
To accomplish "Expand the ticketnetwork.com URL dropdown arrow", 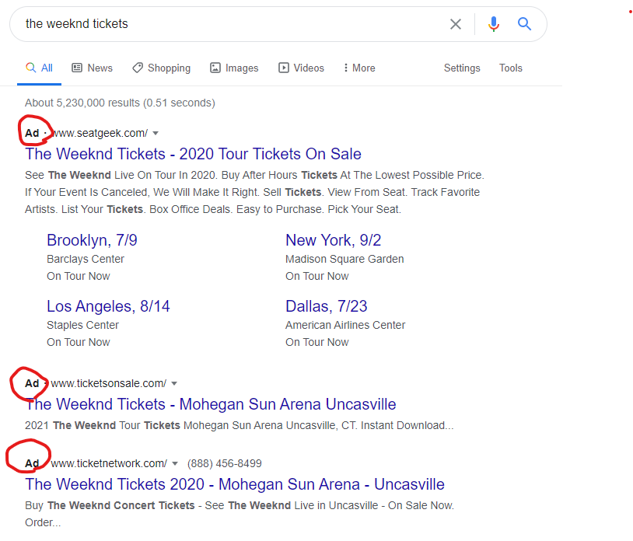I will tap(176, 463).
